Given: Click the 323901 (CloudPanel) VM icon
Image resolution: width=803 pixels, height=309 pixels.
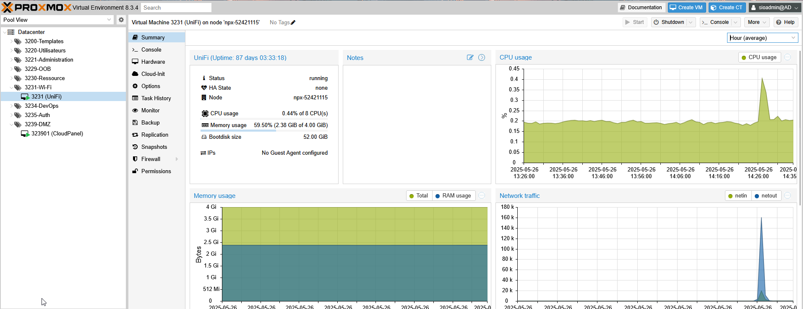Looking at the screenshot, I should pos(25,134).
